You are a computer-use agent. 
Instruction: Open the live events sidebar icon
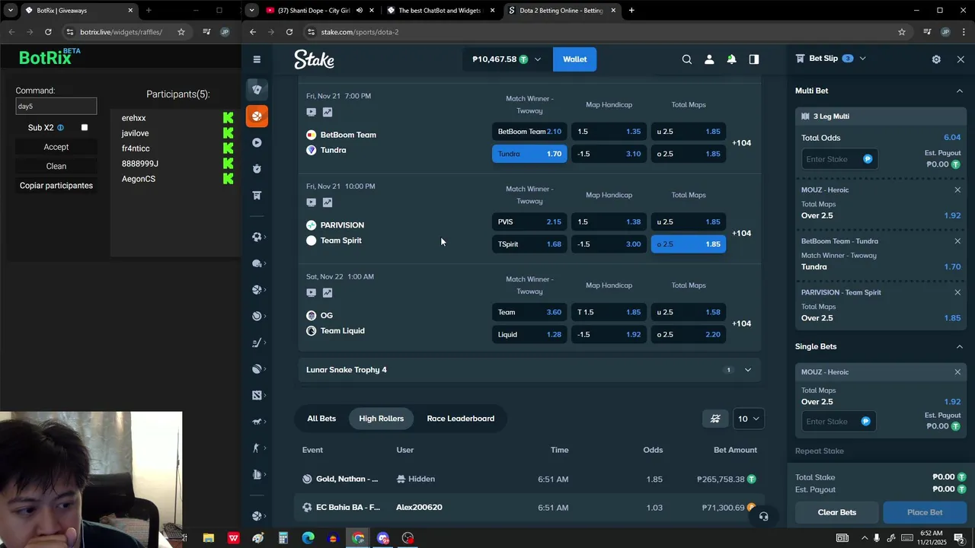[257, 142]
